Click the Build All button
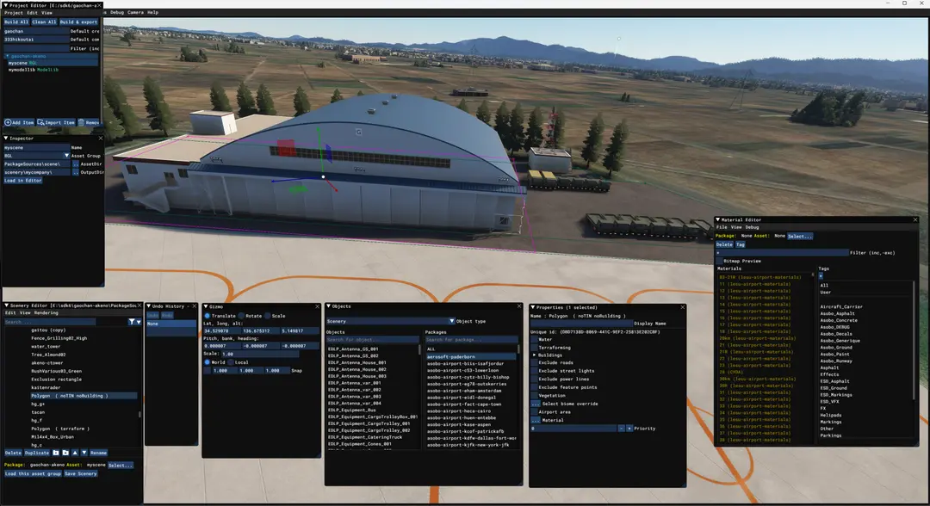The image size is (930, 506). pos(16,22)
